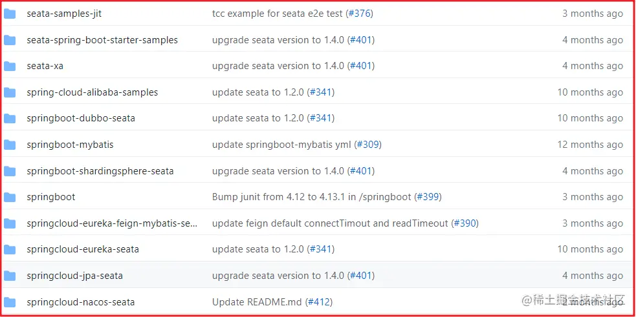This screenshot has width=636, height=317.
Task: Open pull request #412 link
Action: pos(319,302)
